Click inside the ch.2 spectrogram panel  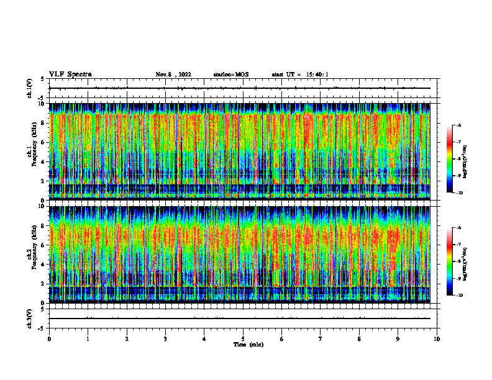coord(239,255)
